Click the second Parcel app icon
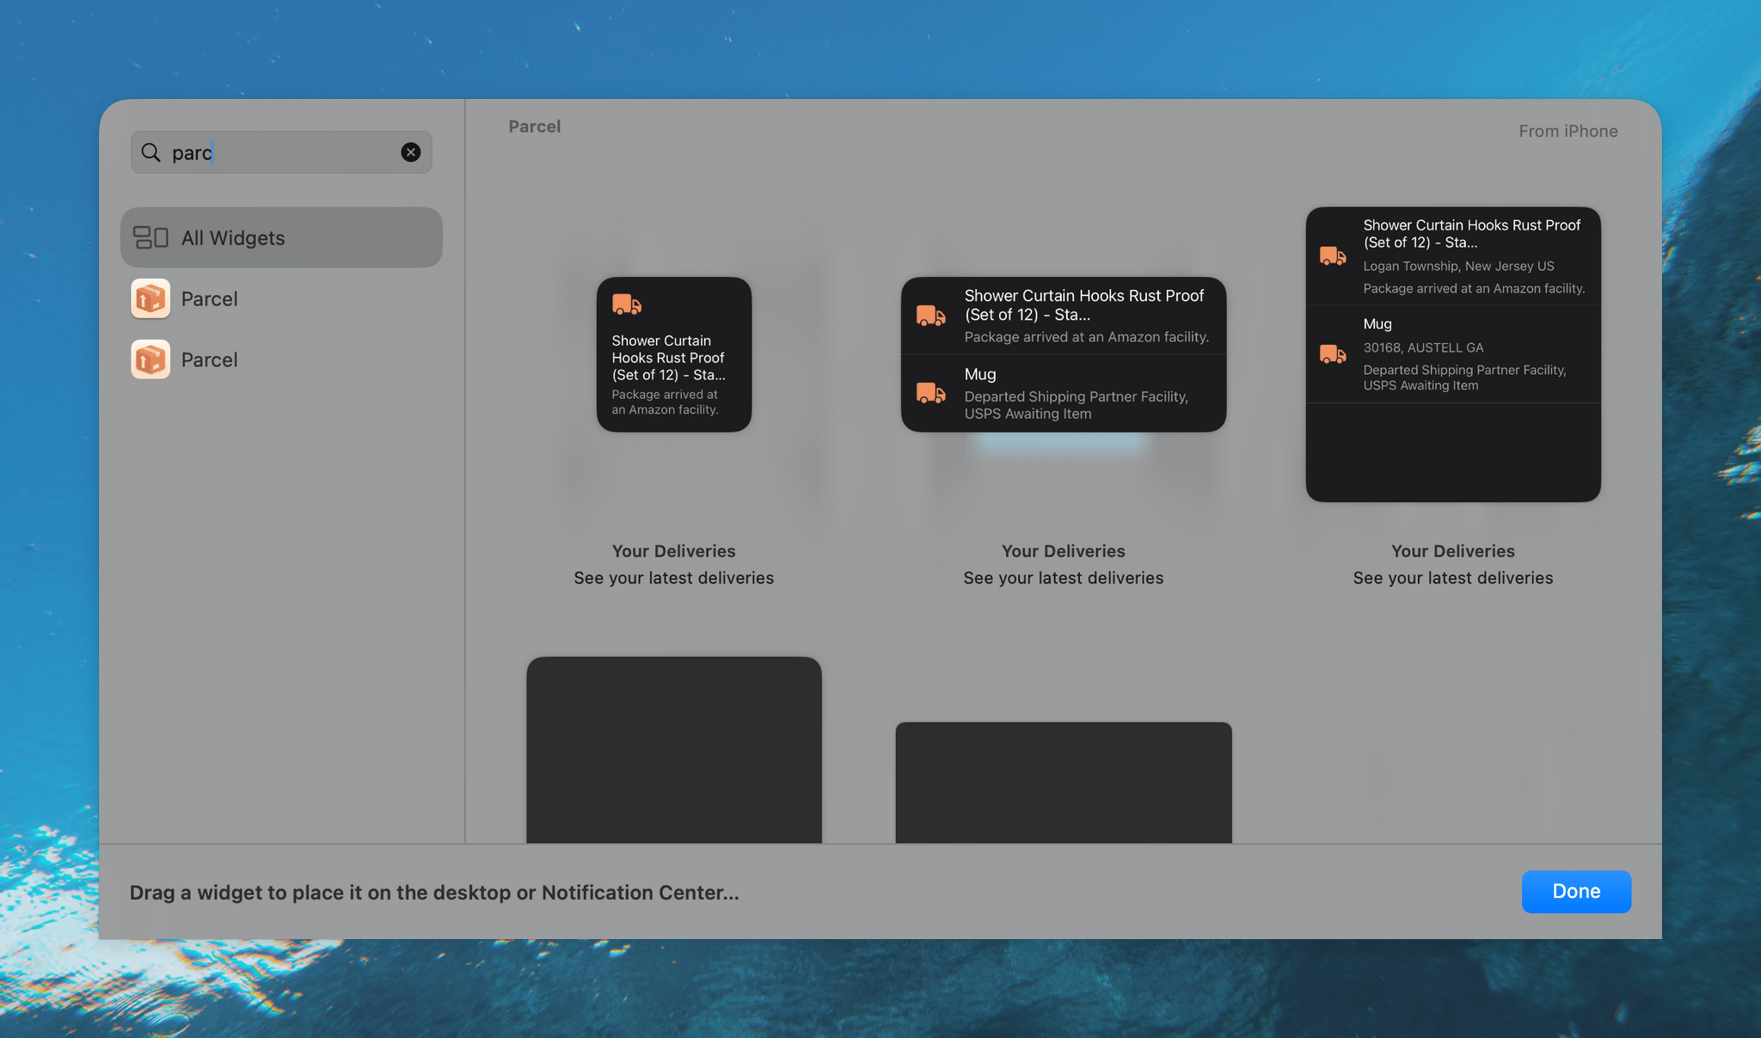The image size is (1761, 1038). click(150, 359)
